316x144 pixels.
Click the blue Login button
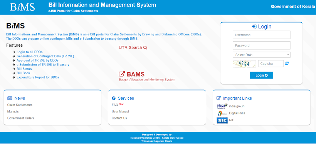click(x=261, y=75)
